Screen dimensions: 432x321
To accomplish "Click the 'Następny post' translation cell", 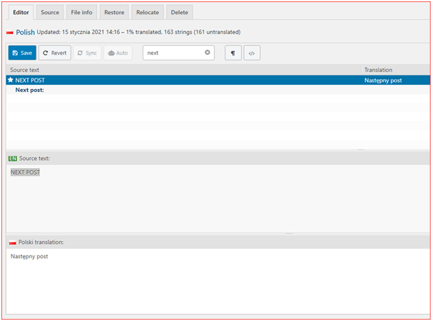I will pos(383,80).
